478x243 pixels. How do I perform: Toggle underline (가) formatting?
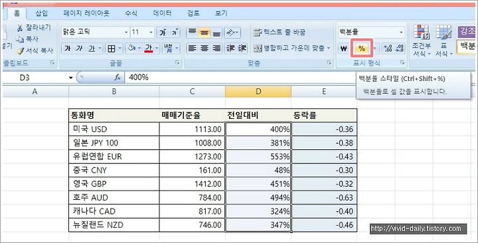pyautogui.click(x=91, y=48)
